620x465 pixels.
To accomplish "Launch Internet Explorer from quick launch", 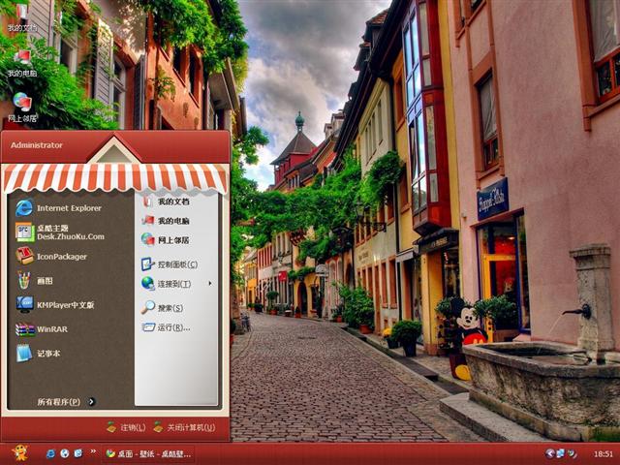I will coord(50,453).
